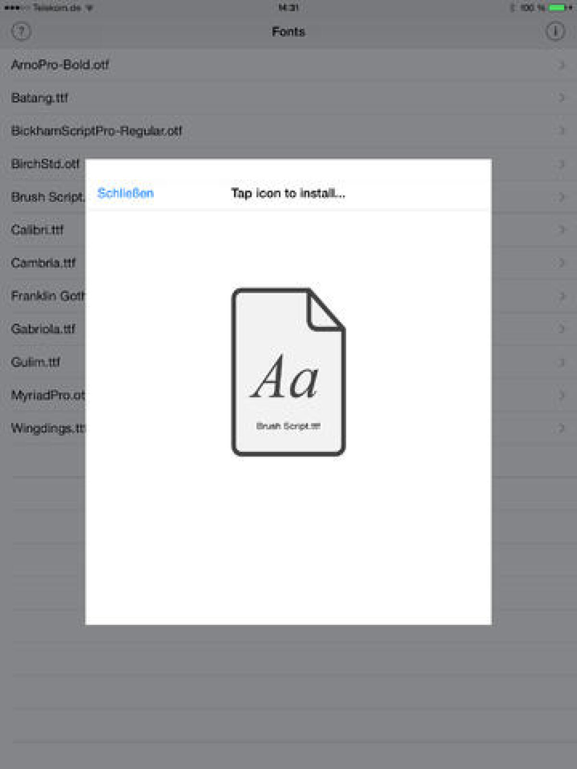Expand chevron on BirchStd.otf row

[x=561, y=164]
